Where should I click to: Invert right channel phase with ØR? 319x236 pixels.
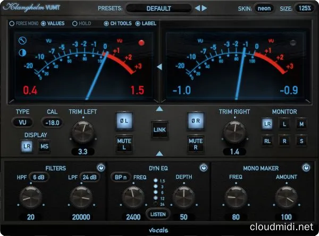point(195,121)
